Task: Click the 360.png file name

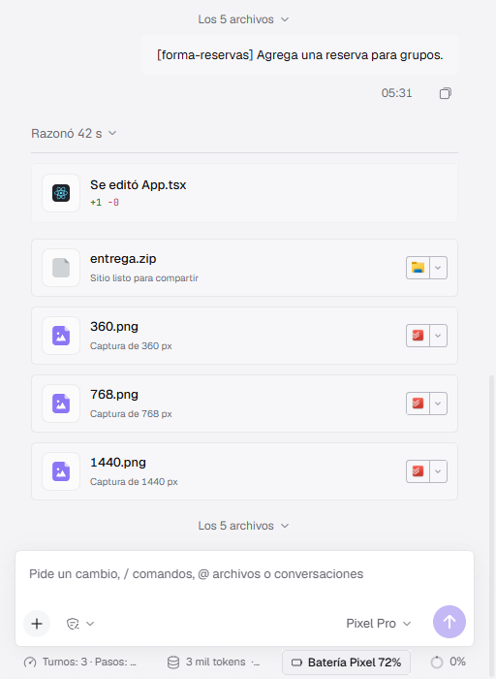Action: 114,327
